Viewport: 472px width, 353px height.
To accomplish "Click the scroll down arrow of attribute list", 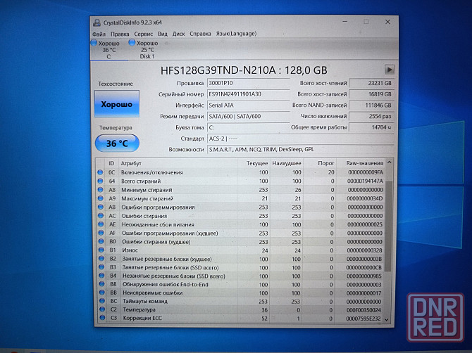I will pyautogui.click(x=387, y=320).
